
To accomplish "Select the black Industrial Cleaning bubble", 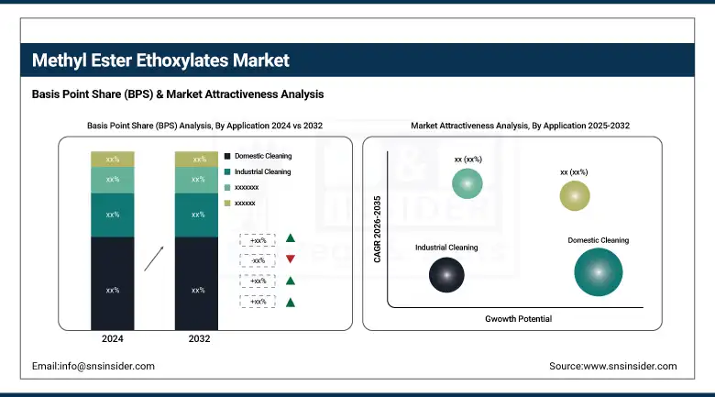I will click(x=446, y=274).
